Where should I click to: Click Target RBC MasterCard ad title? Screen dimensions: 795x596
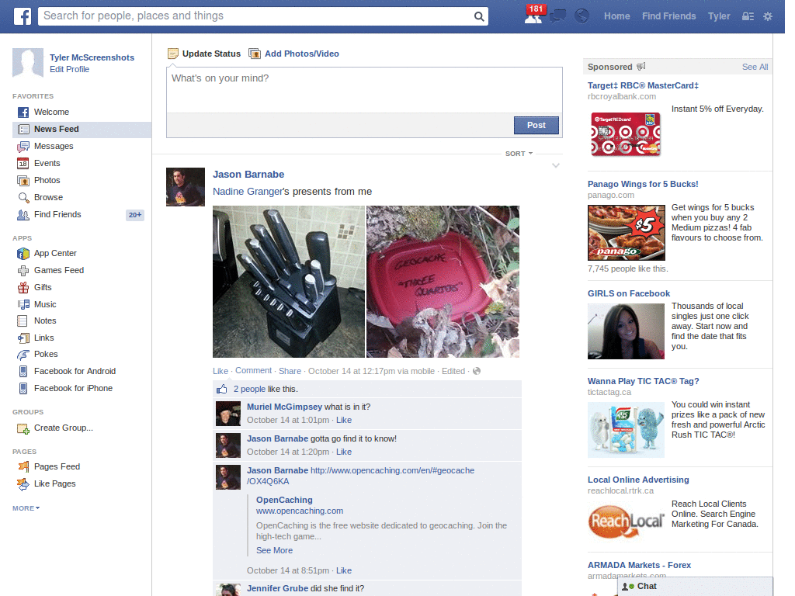pyautogui.click(x=643, y=85)
